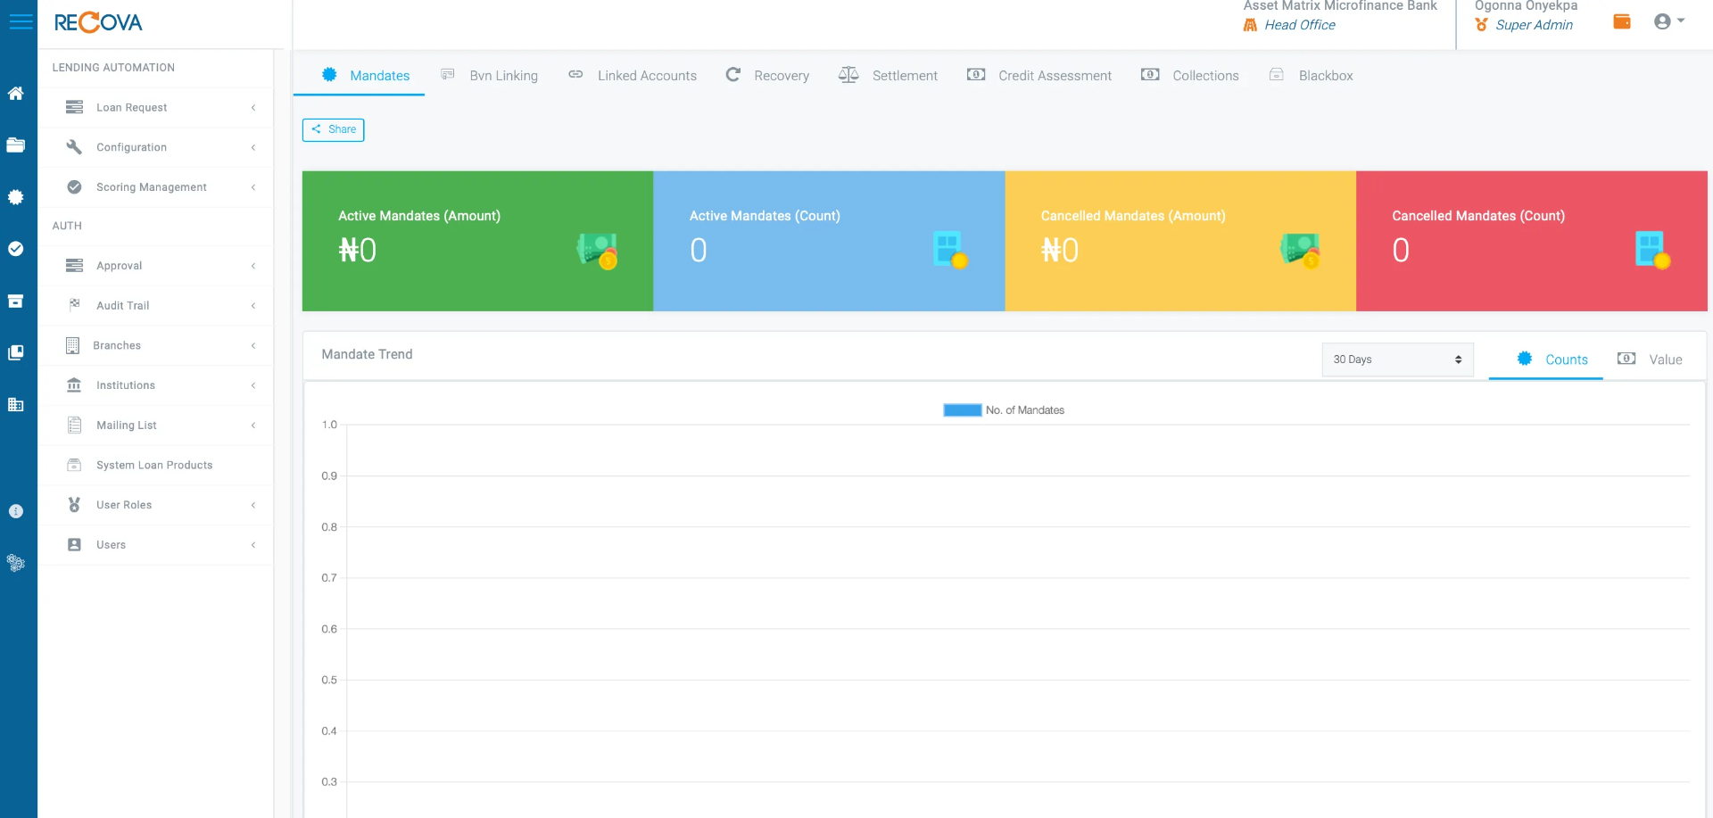Switch to the Bvn Linking tab
Screen dimensions: 1713x818
[x=490, y=76]
